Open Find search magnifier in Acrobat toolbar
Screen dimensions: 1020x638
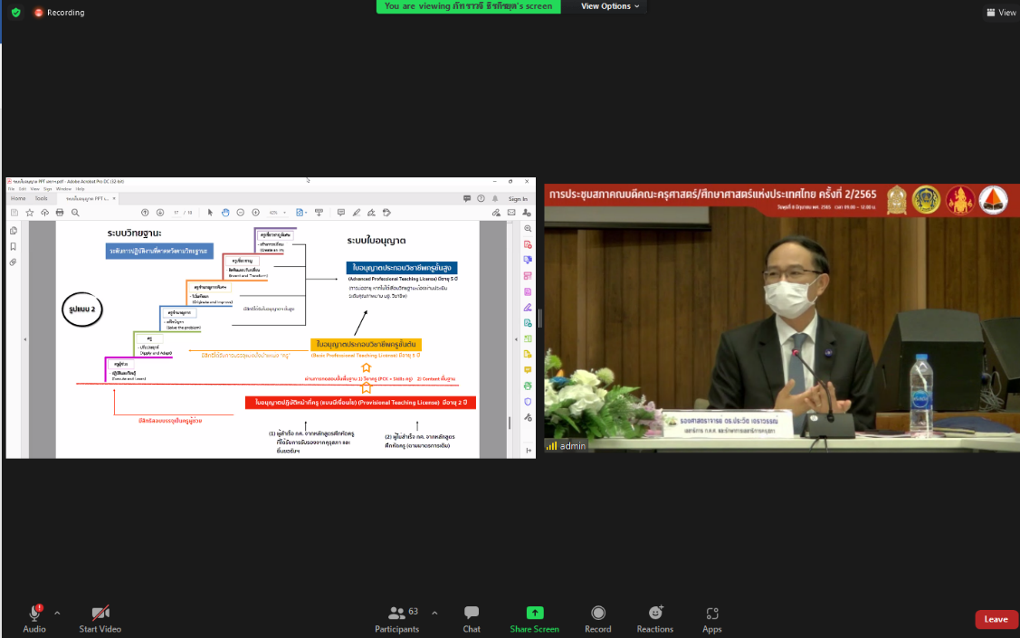pos(75,213)
